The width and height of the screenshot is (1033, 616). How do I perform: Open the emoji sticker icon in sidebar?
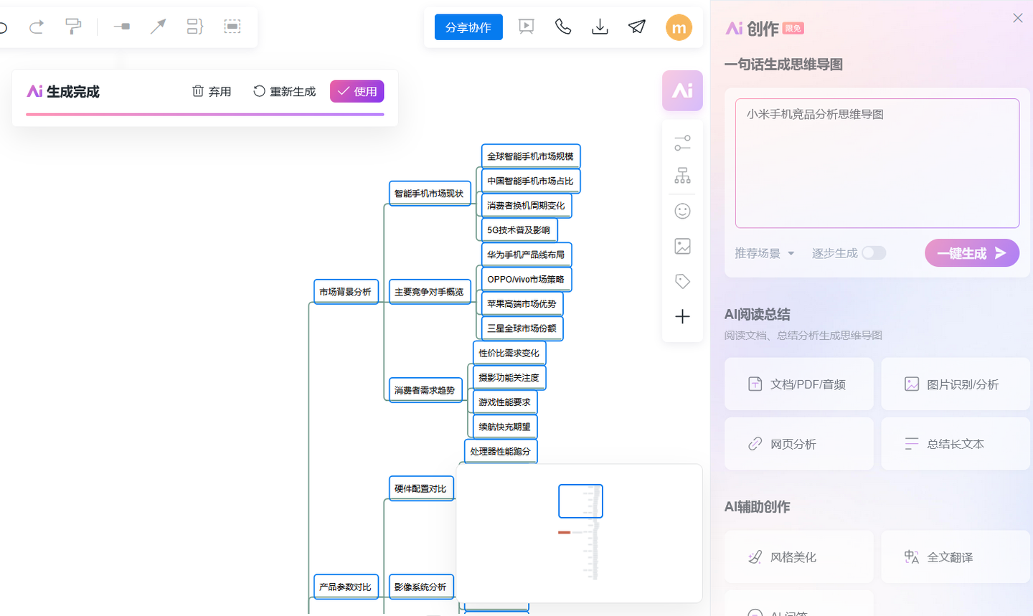tap(682, 211)
